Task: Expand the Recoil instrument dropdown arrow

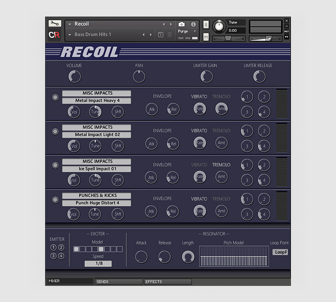Action: [70, 24]
